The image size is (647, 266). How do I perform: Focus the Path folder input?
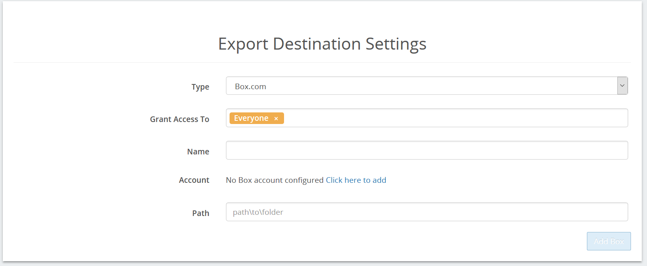(x=427, y=212)
